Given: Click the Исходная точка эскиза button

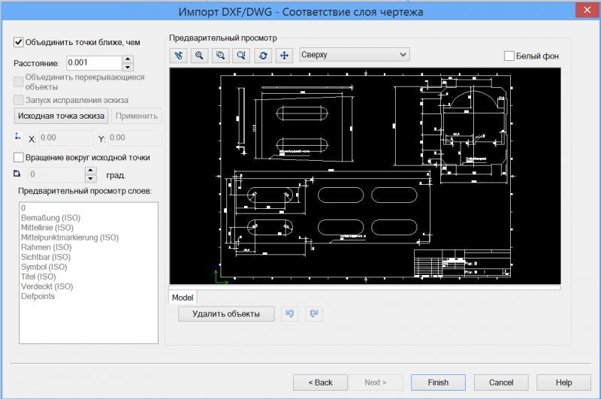Looking at the screenshot, I should [x=61, y=116].
